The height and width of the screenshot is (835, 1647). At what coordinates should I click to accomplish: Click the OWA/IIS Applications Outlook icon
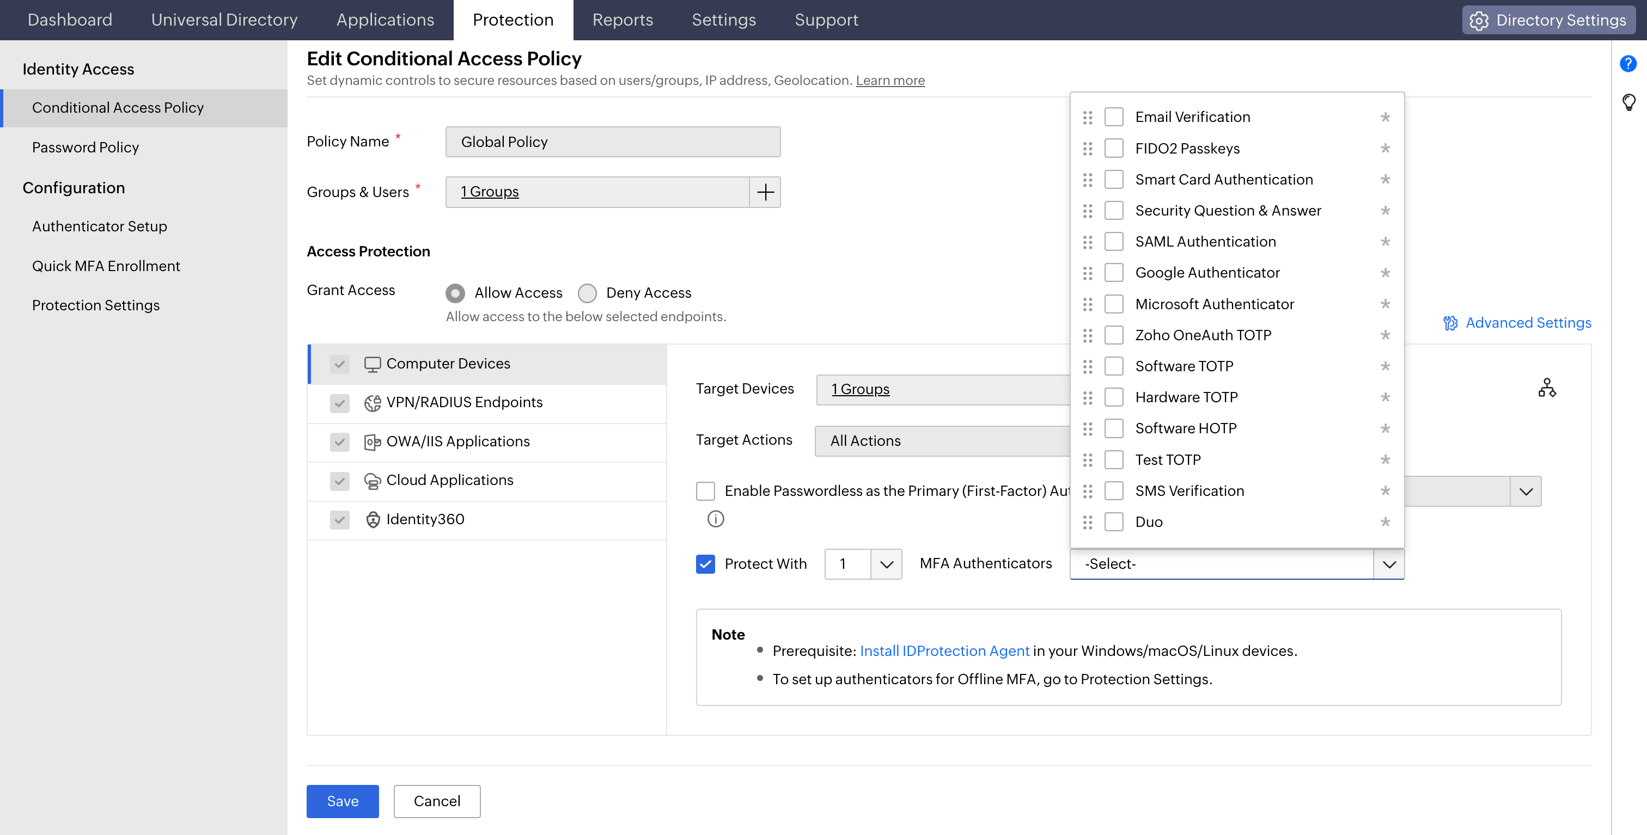click(372, 442)
